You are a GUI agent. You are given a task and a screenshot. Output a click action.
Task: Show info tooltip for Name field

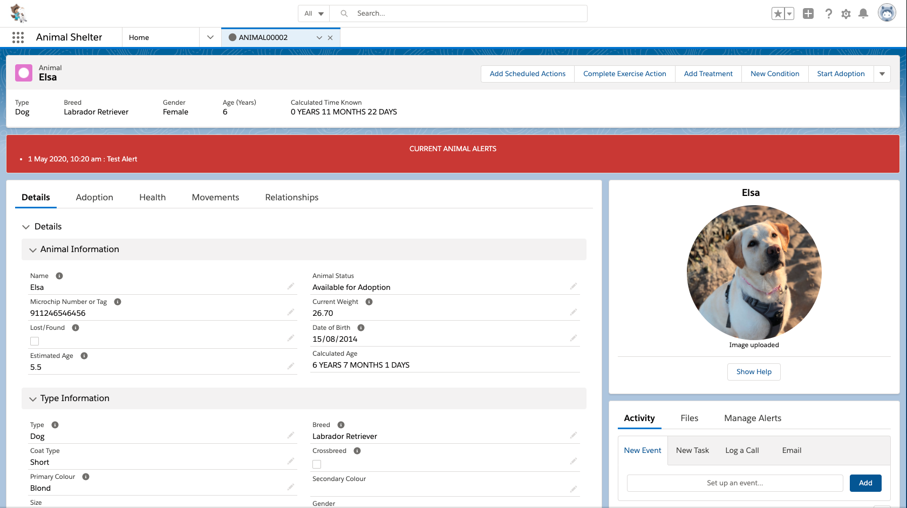(x=59, y=276)
